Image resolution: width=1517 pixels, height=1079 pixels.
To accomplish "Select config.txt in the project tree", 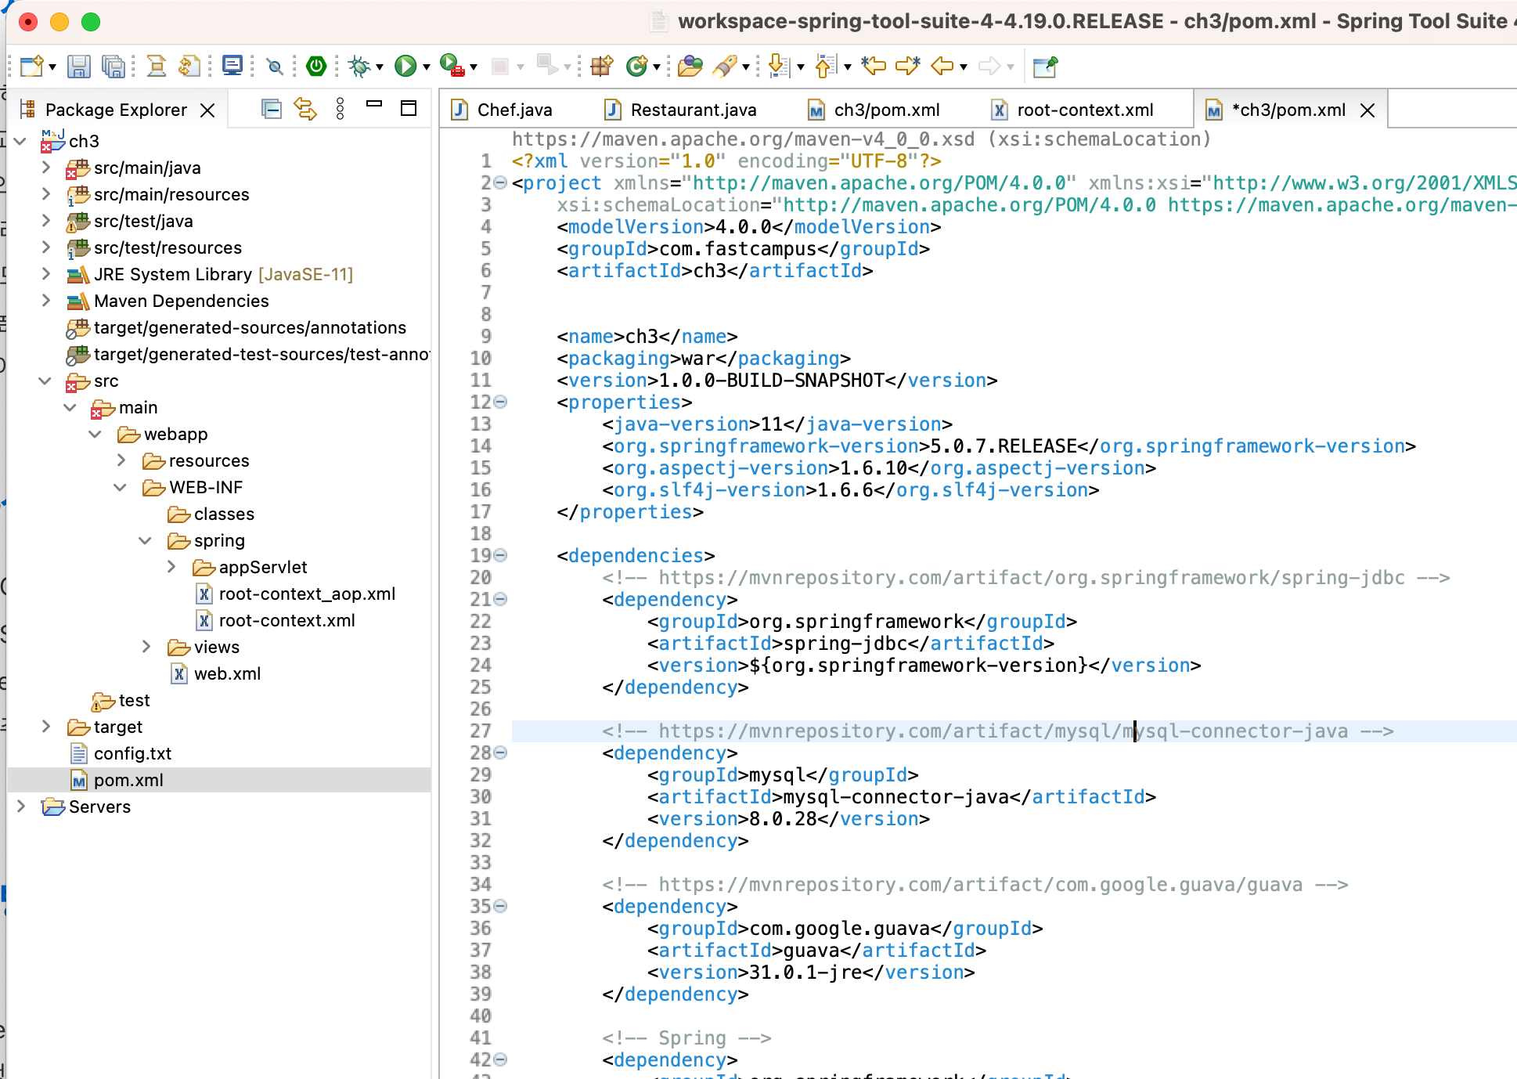I will point(132,753).
